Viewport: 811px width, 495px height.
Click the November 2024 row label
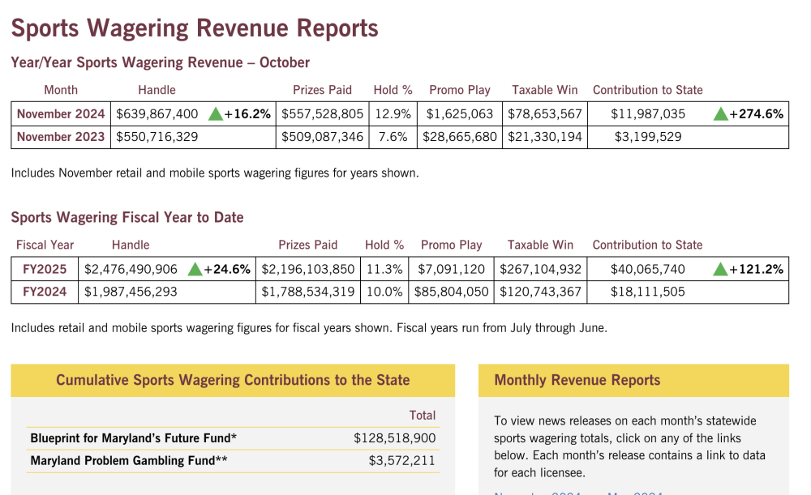(x=61, y=113)
